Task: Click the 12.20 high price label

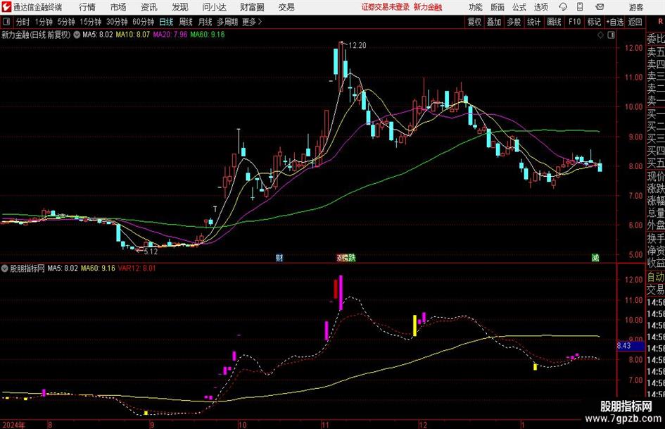Action: [x=357, y=46]
